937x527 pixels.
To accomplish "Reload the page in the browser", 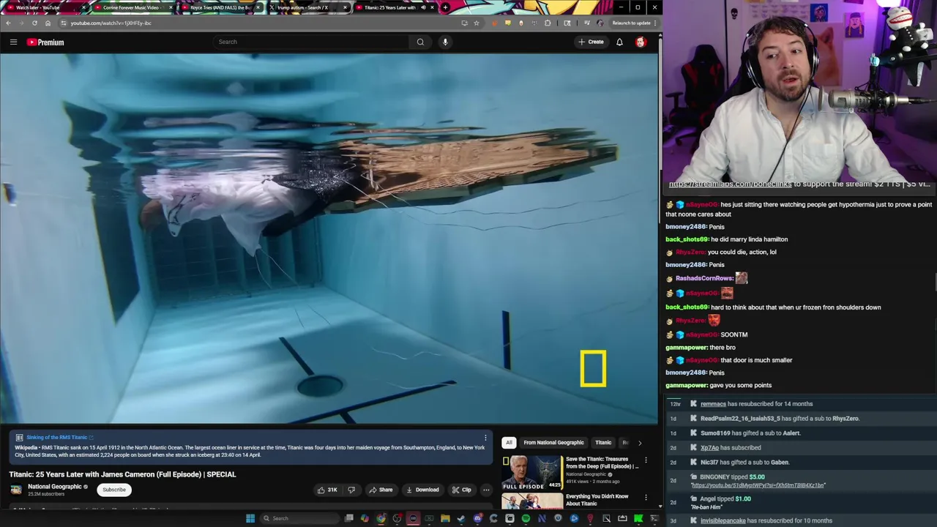I will tap(34, 23).
